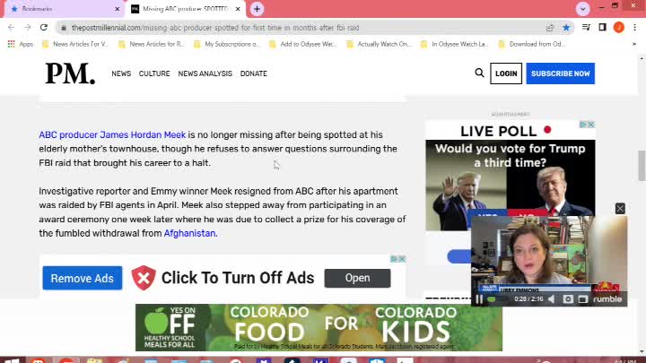Open the Apps shortcut in bookmarks bar
Viewport: 646px width, 363px height.
(x=20, y=44)
